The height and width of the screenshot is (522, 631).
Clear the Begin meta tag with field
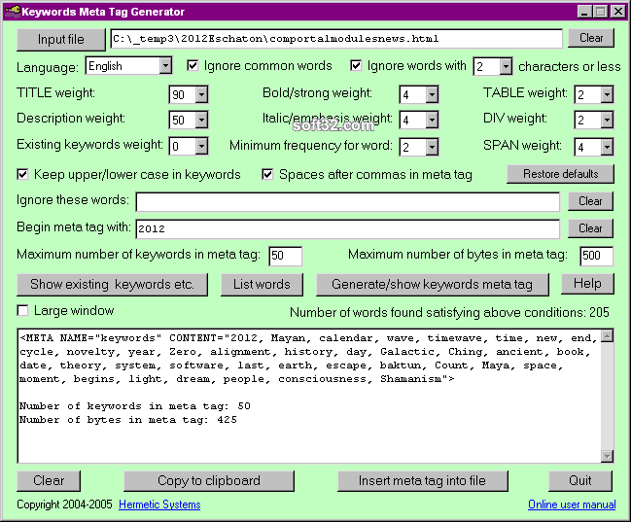590,228
